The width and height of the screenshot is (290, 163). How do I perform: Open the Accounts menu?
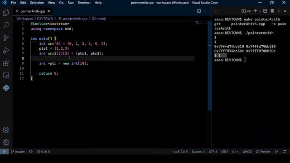click(x=6, y=130)
